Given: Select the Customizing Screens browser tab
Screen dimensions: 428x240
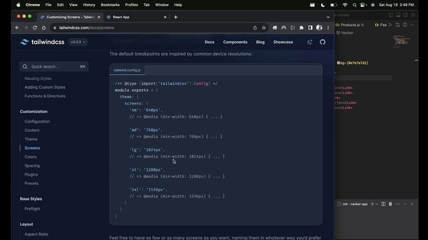Looking at the screenshot, I should (x=70, y=17).
